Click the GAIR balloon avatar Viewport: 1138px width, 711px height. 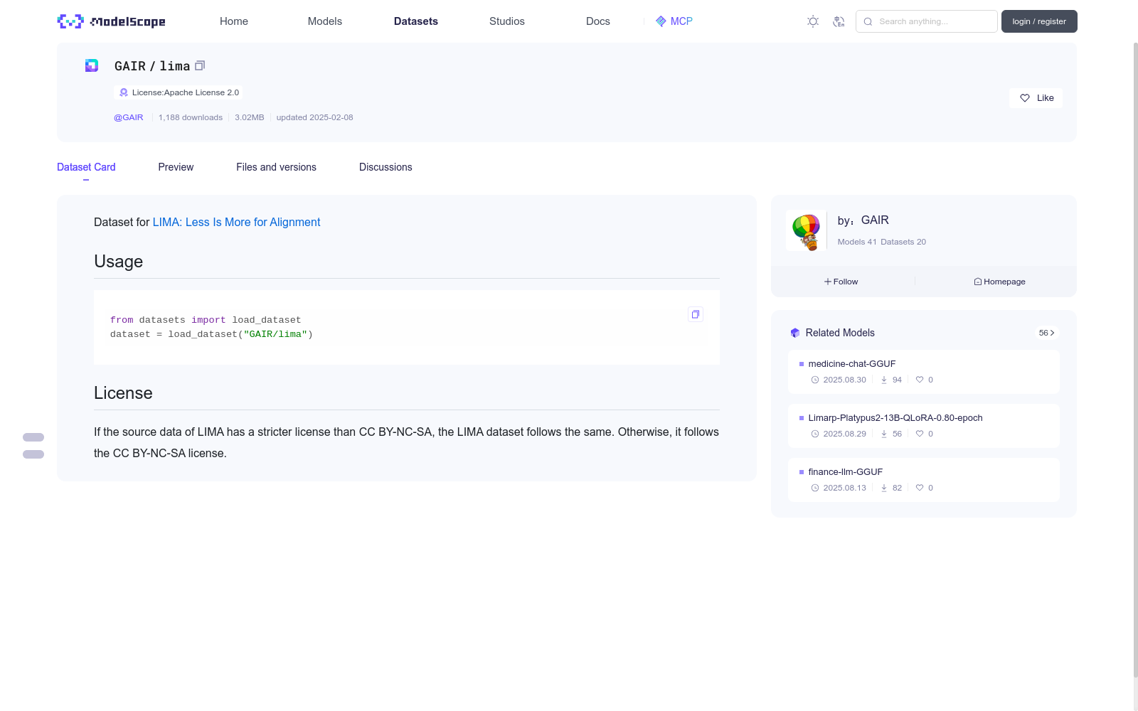coord(806,230)
